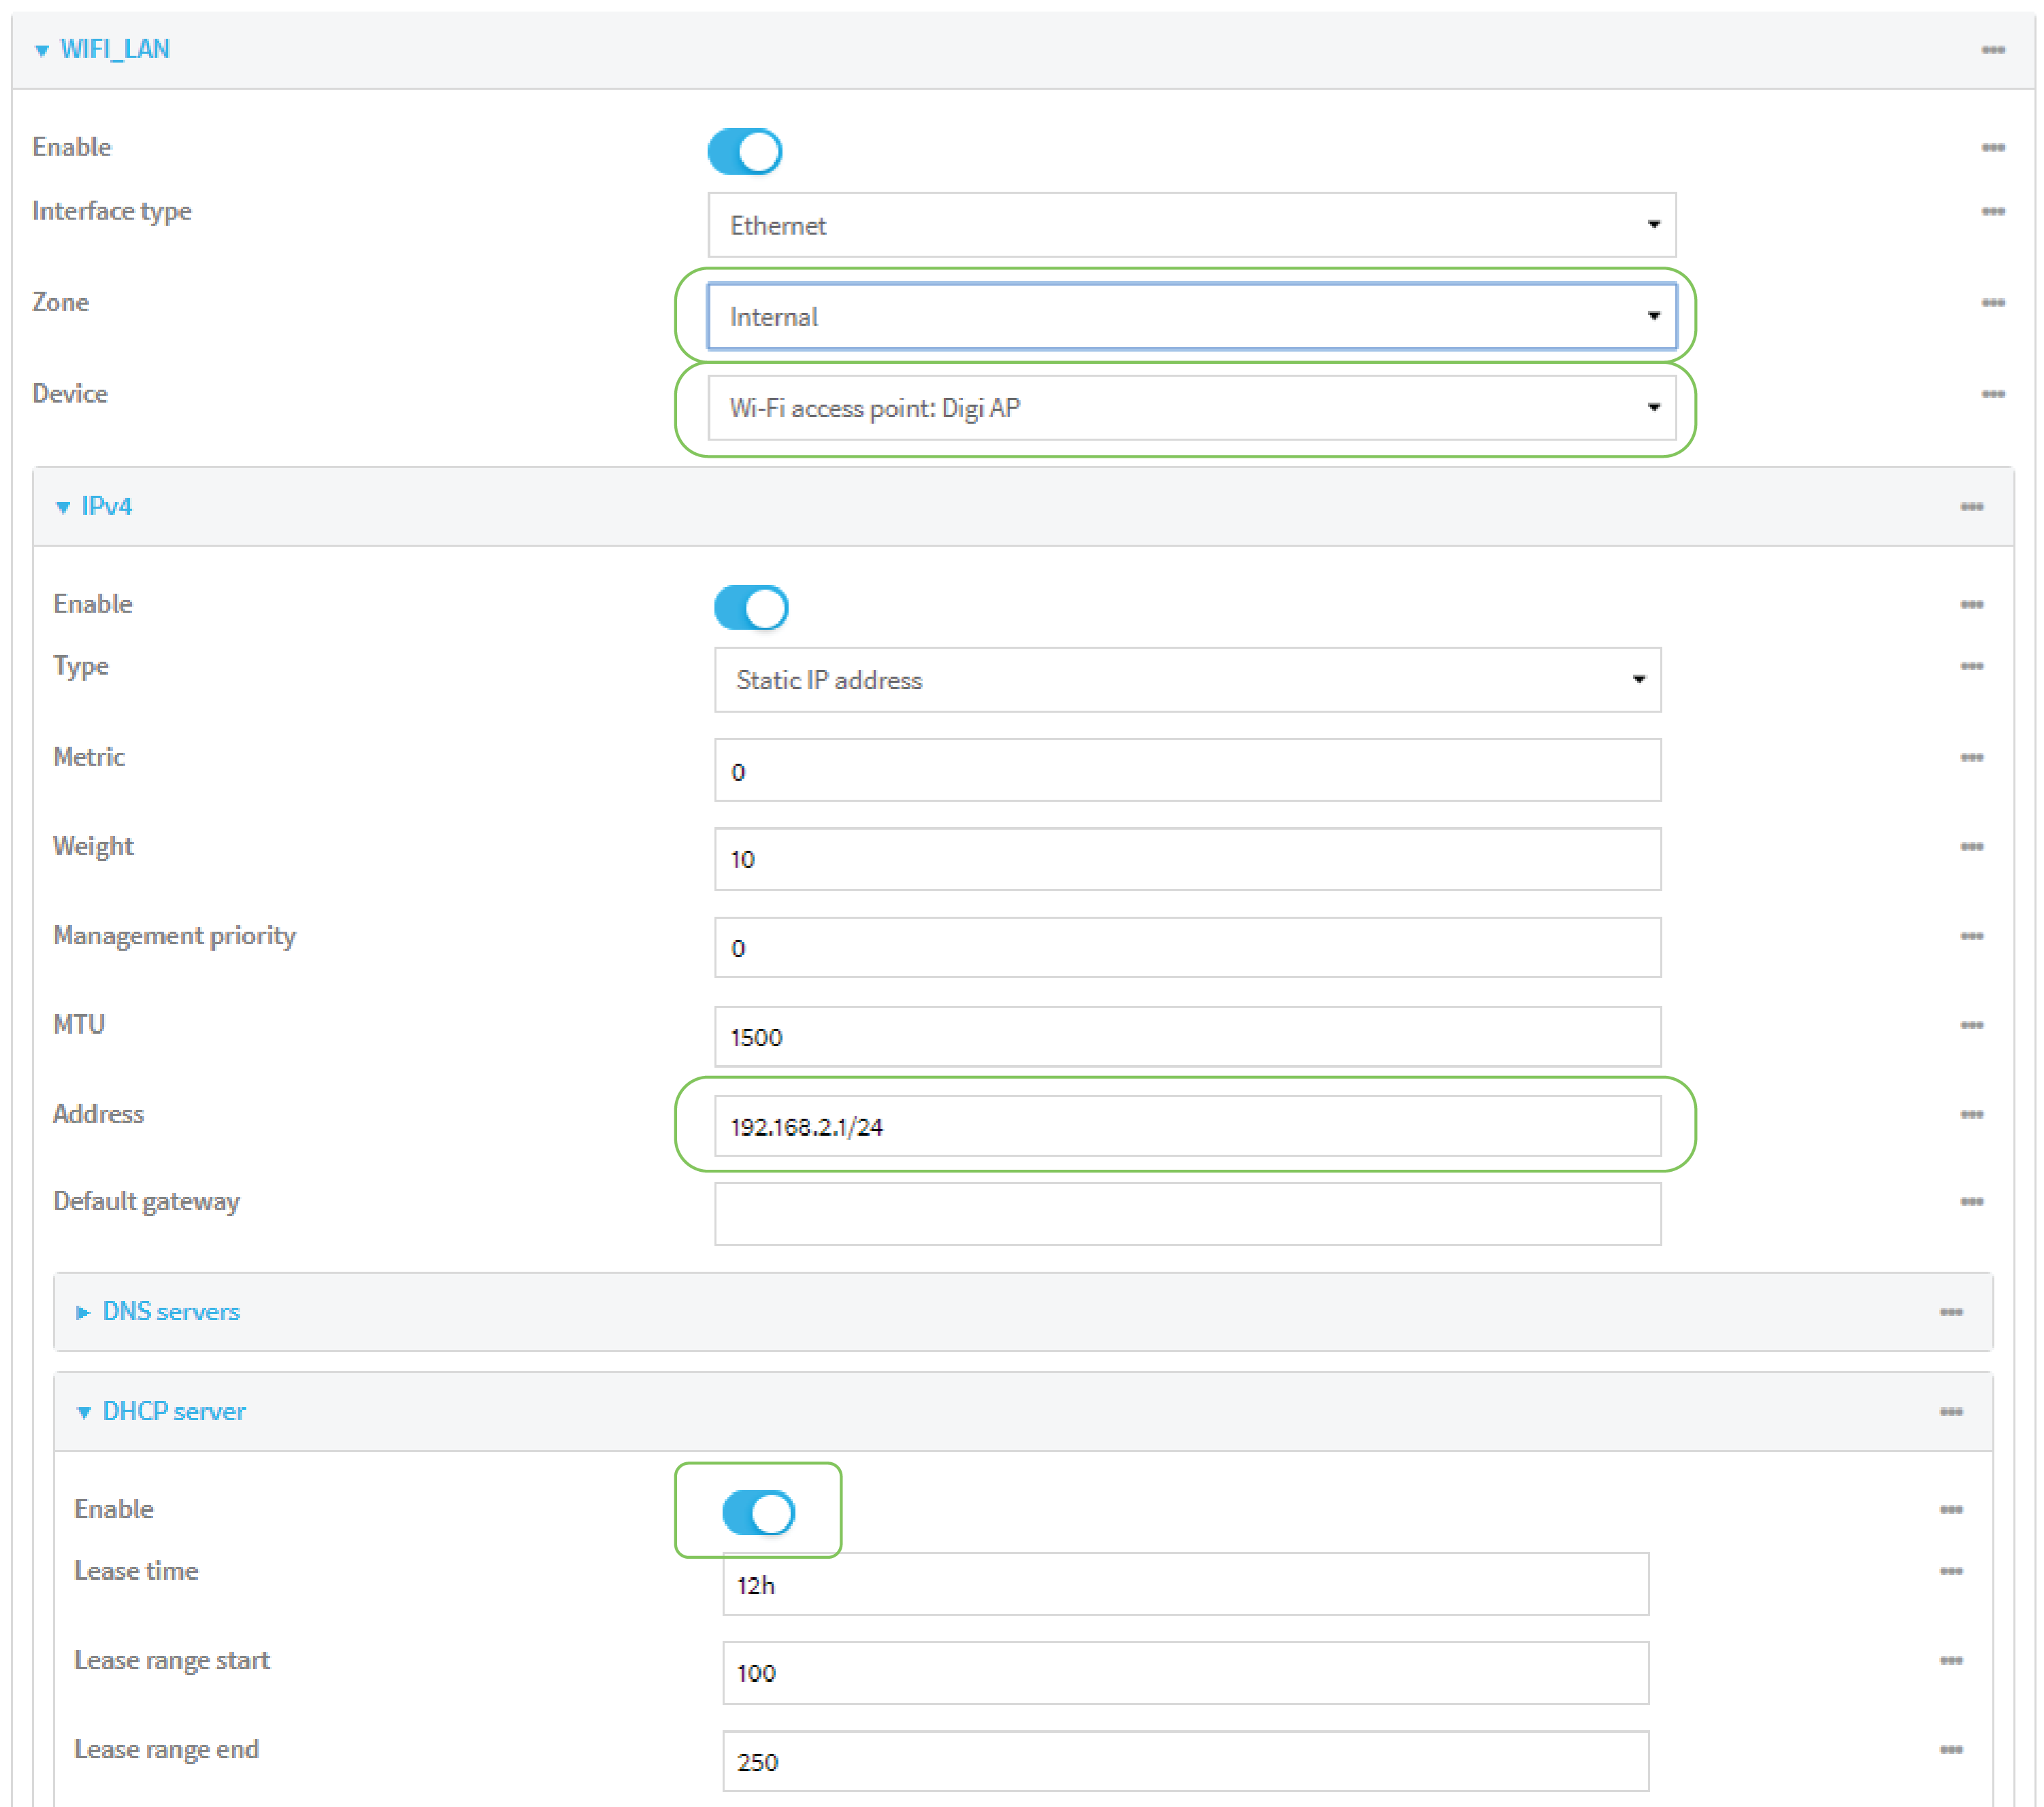Click the ellipsis icon next to Device

coord(1992,394)
